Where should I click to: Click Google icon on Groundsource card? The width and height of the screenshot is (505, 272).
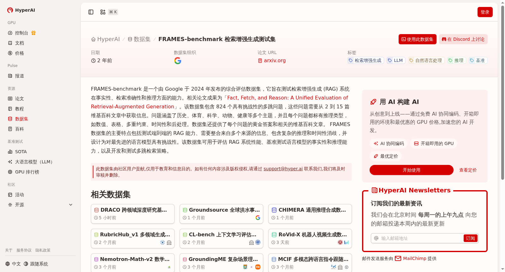(258, 218)
